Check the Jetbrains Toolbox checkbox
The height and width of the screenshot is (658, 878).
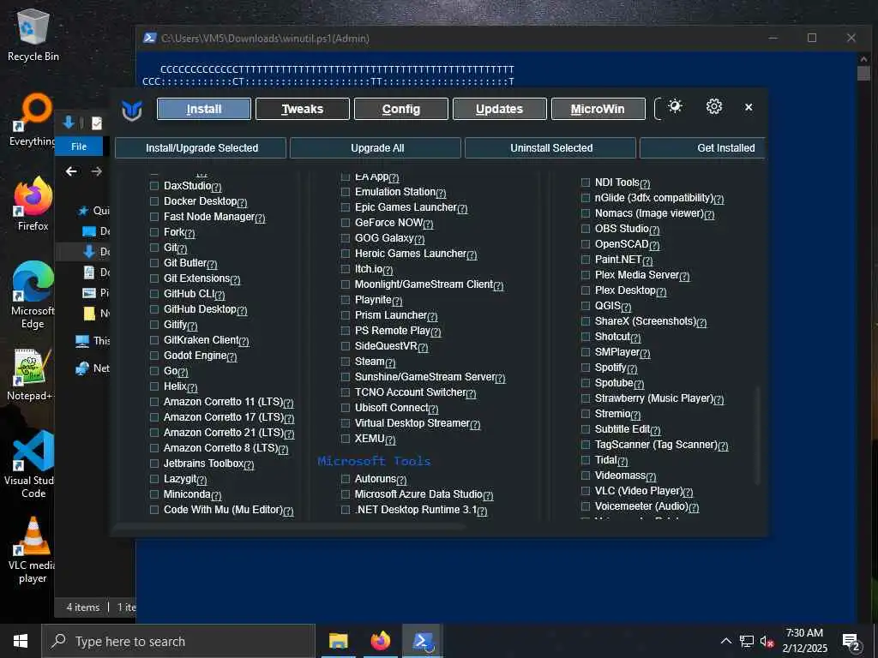click(x=154, y=464)
